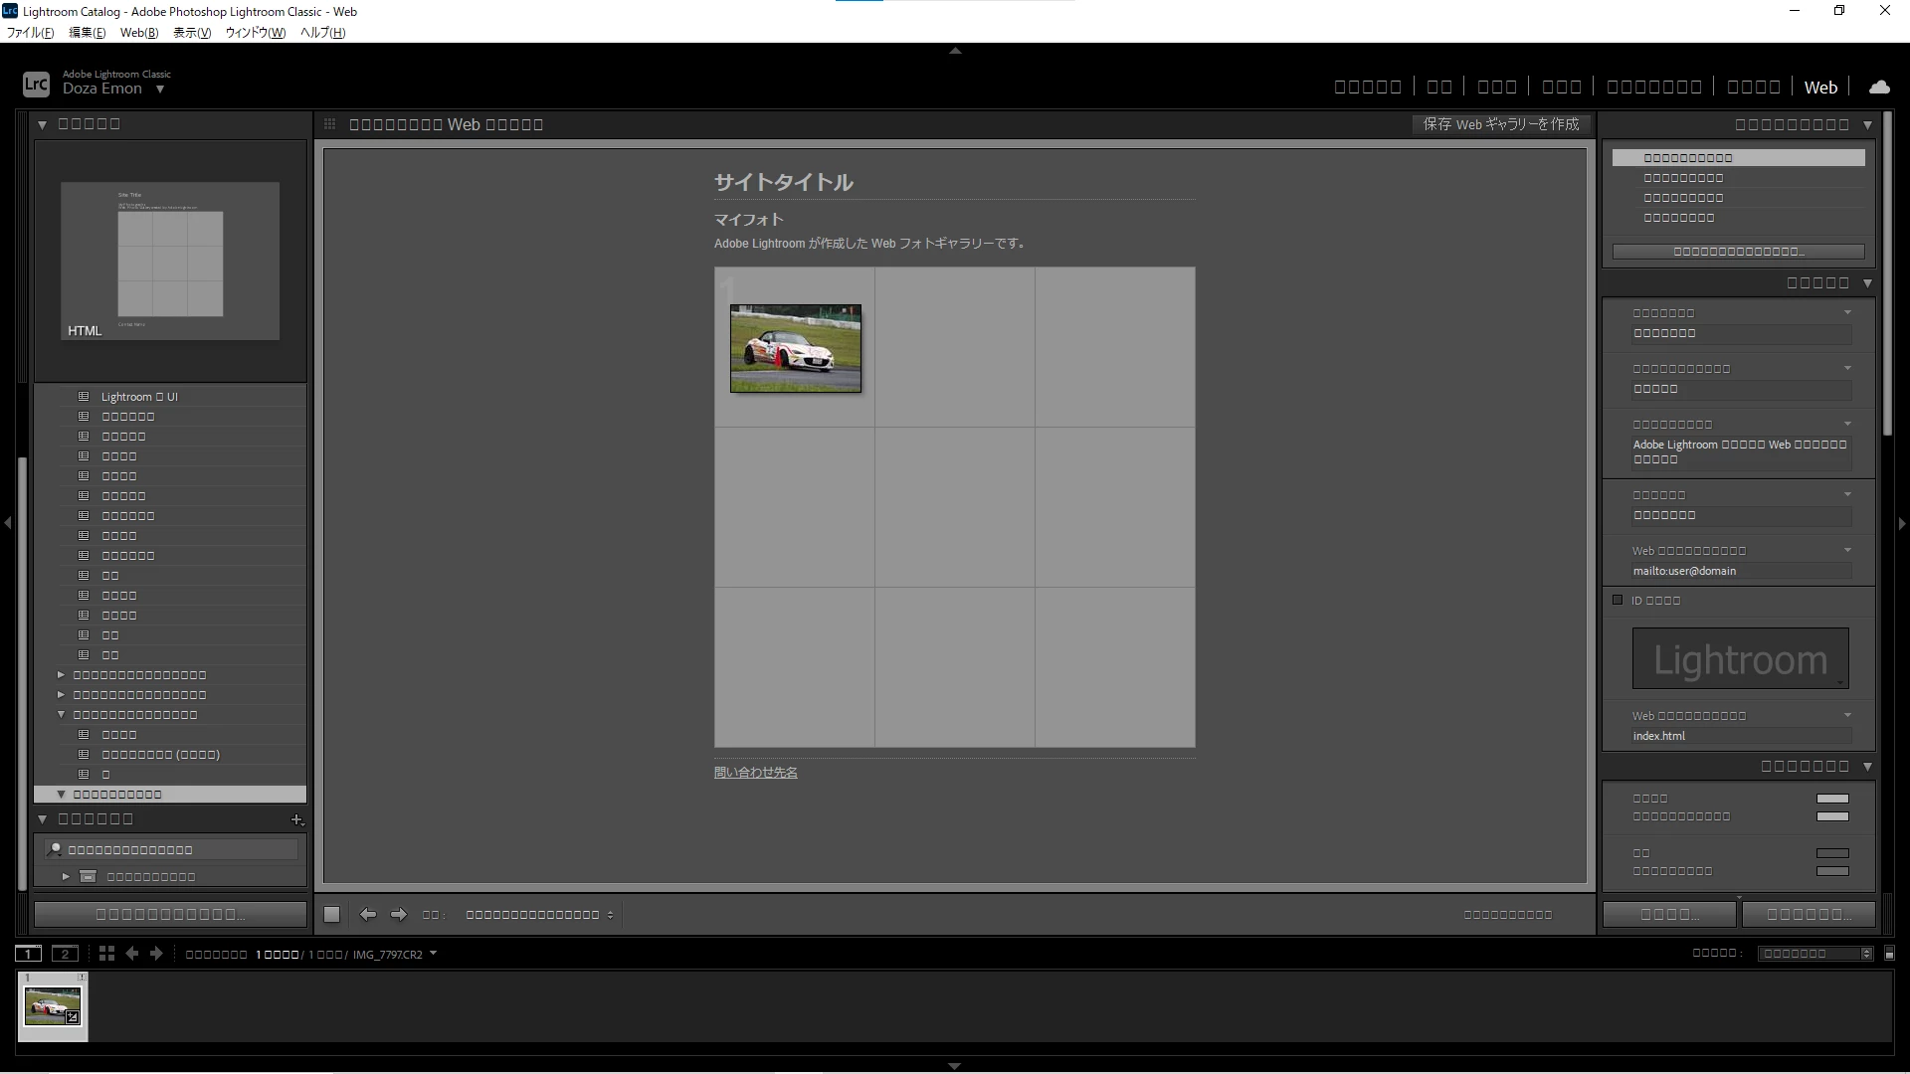Open the Web(B) menu
The image size is (1910, 1074).
pyautogui.click(x=139, y=33)
